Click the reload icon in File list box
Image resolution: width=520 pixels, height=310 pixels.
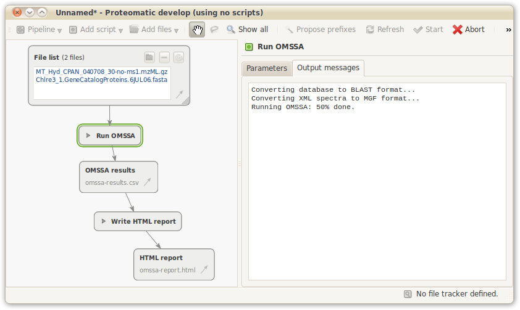[178, 57]
